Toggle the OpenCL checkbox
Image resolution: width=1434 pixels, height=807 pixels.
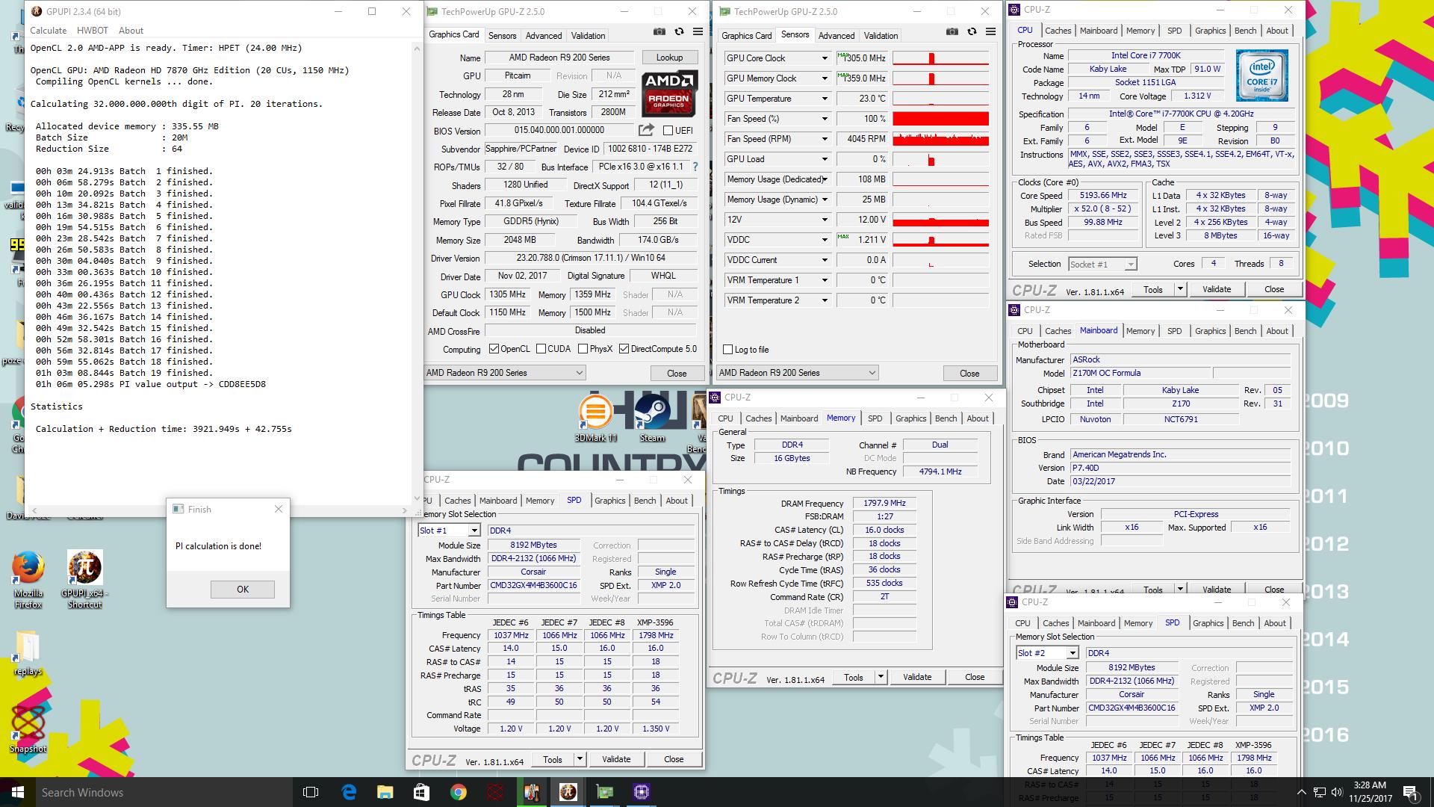494,349
